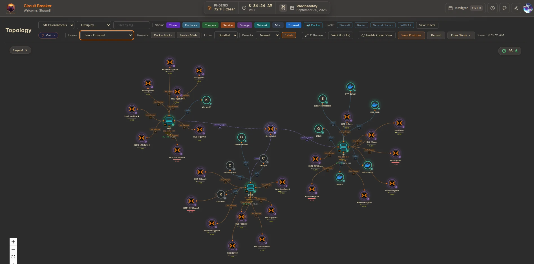Image resolution: width=534 pixels, height=264 pixels.
Task: Zoom in with the plus button
Action: point(13,242)
